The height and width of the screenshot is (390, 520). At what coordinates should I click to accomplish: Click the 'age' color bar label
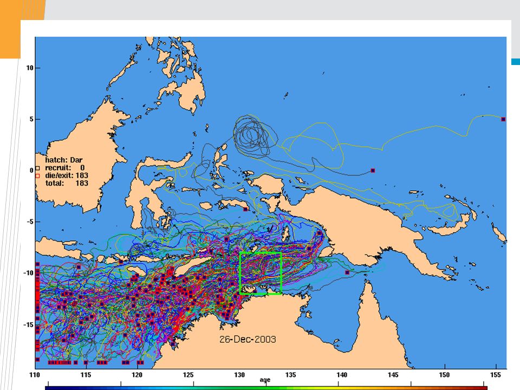point(265,380)
